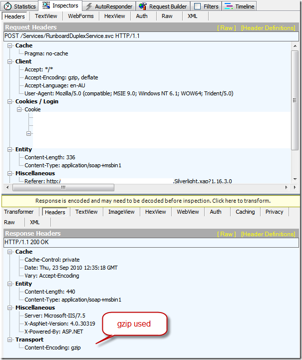Click the vertical scrollbar down arrow
Viewport: 302px width, 360px height.
point(295,179)
